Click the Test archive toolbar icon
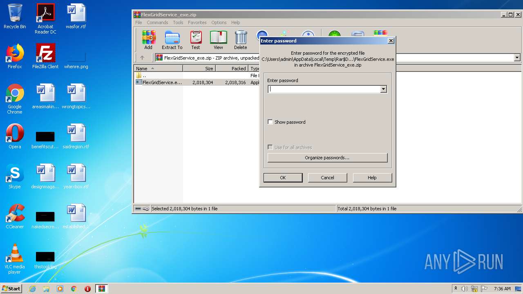Image resolution: width=523 pixels, height=294 pixels. point(196,40)
